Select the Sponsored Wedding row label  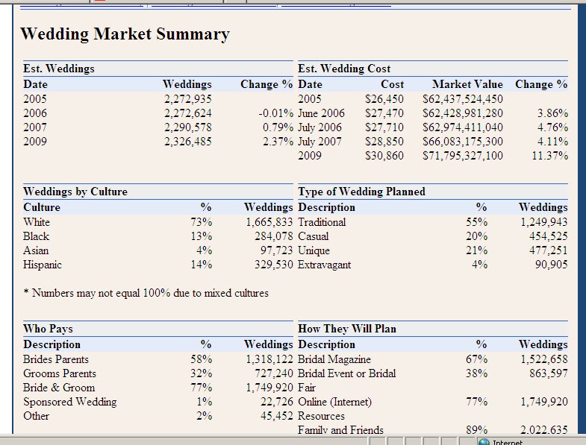click(x=70, y=402)
